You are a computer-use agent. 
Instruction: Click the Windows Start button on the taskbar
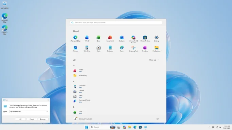pos(87,127)
